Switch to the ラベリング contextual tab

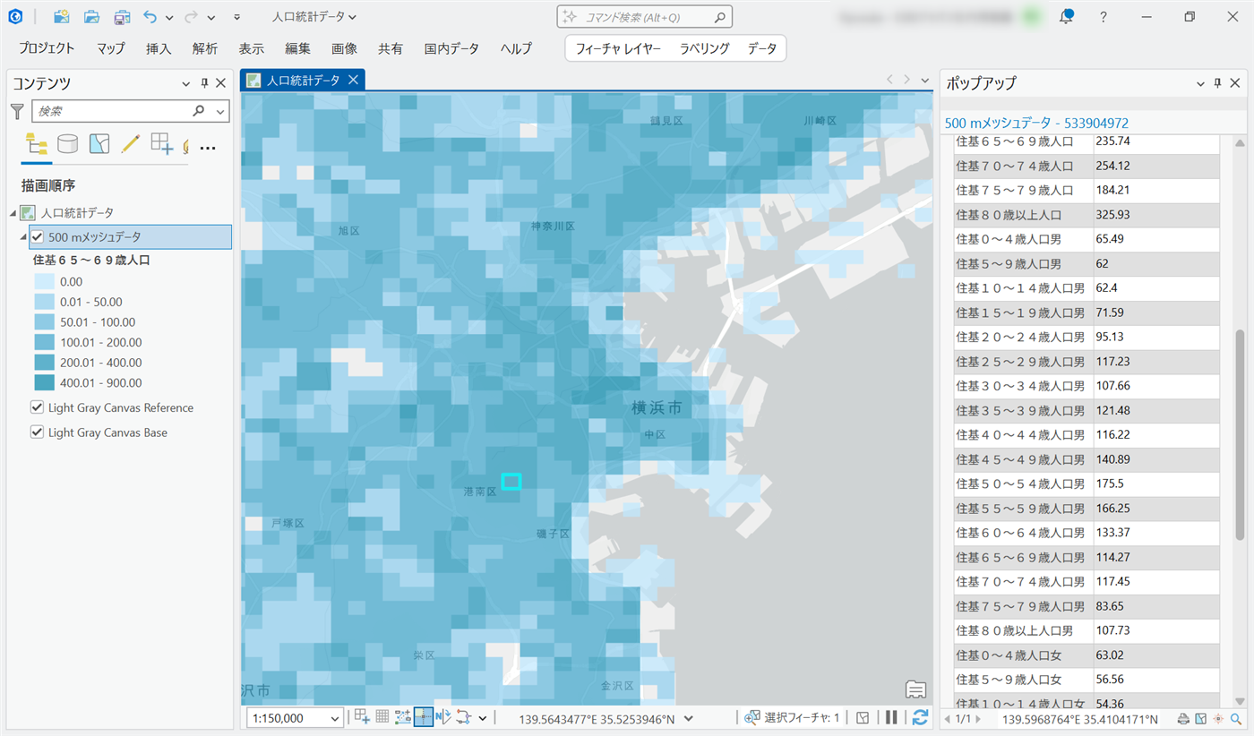704,48
